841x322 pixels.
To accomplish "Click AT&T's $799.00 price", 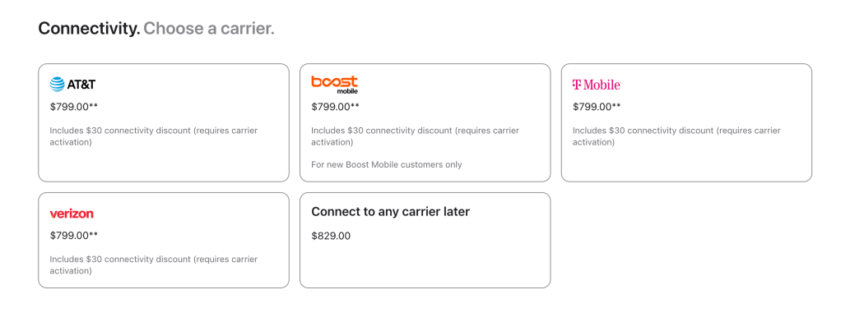I will click(74, 107).
